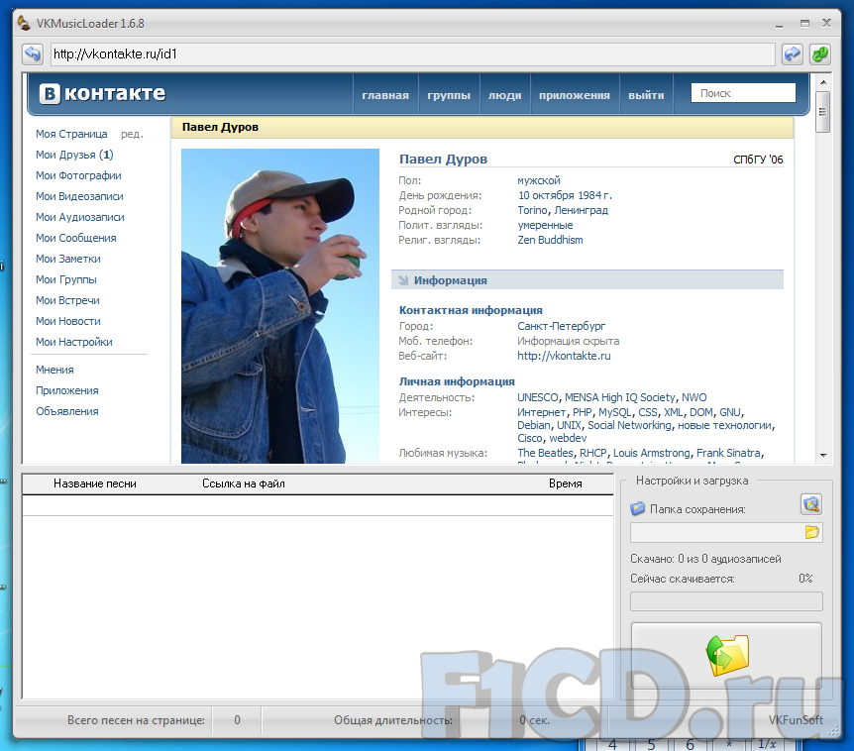Click the Zen Buddhism link
Image resolution: width=854 pixels, height=751 pixels.
point(550,240)
